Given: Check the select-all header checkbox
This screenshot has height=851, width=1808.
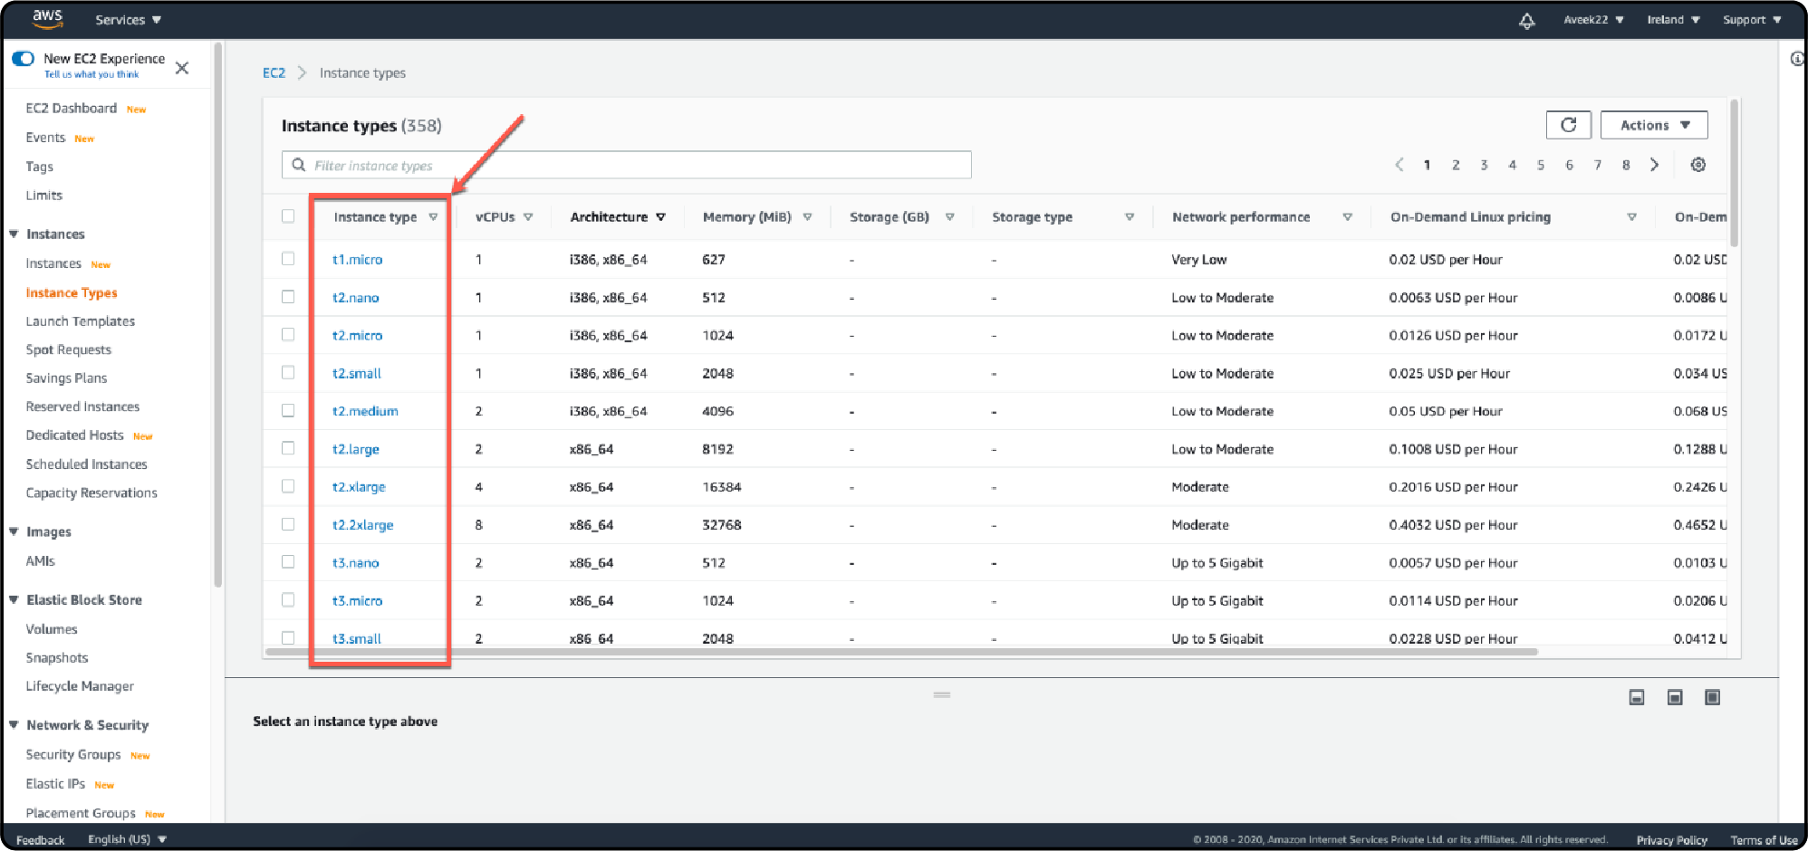Looking at the screenshot, I should coord(288,216).
